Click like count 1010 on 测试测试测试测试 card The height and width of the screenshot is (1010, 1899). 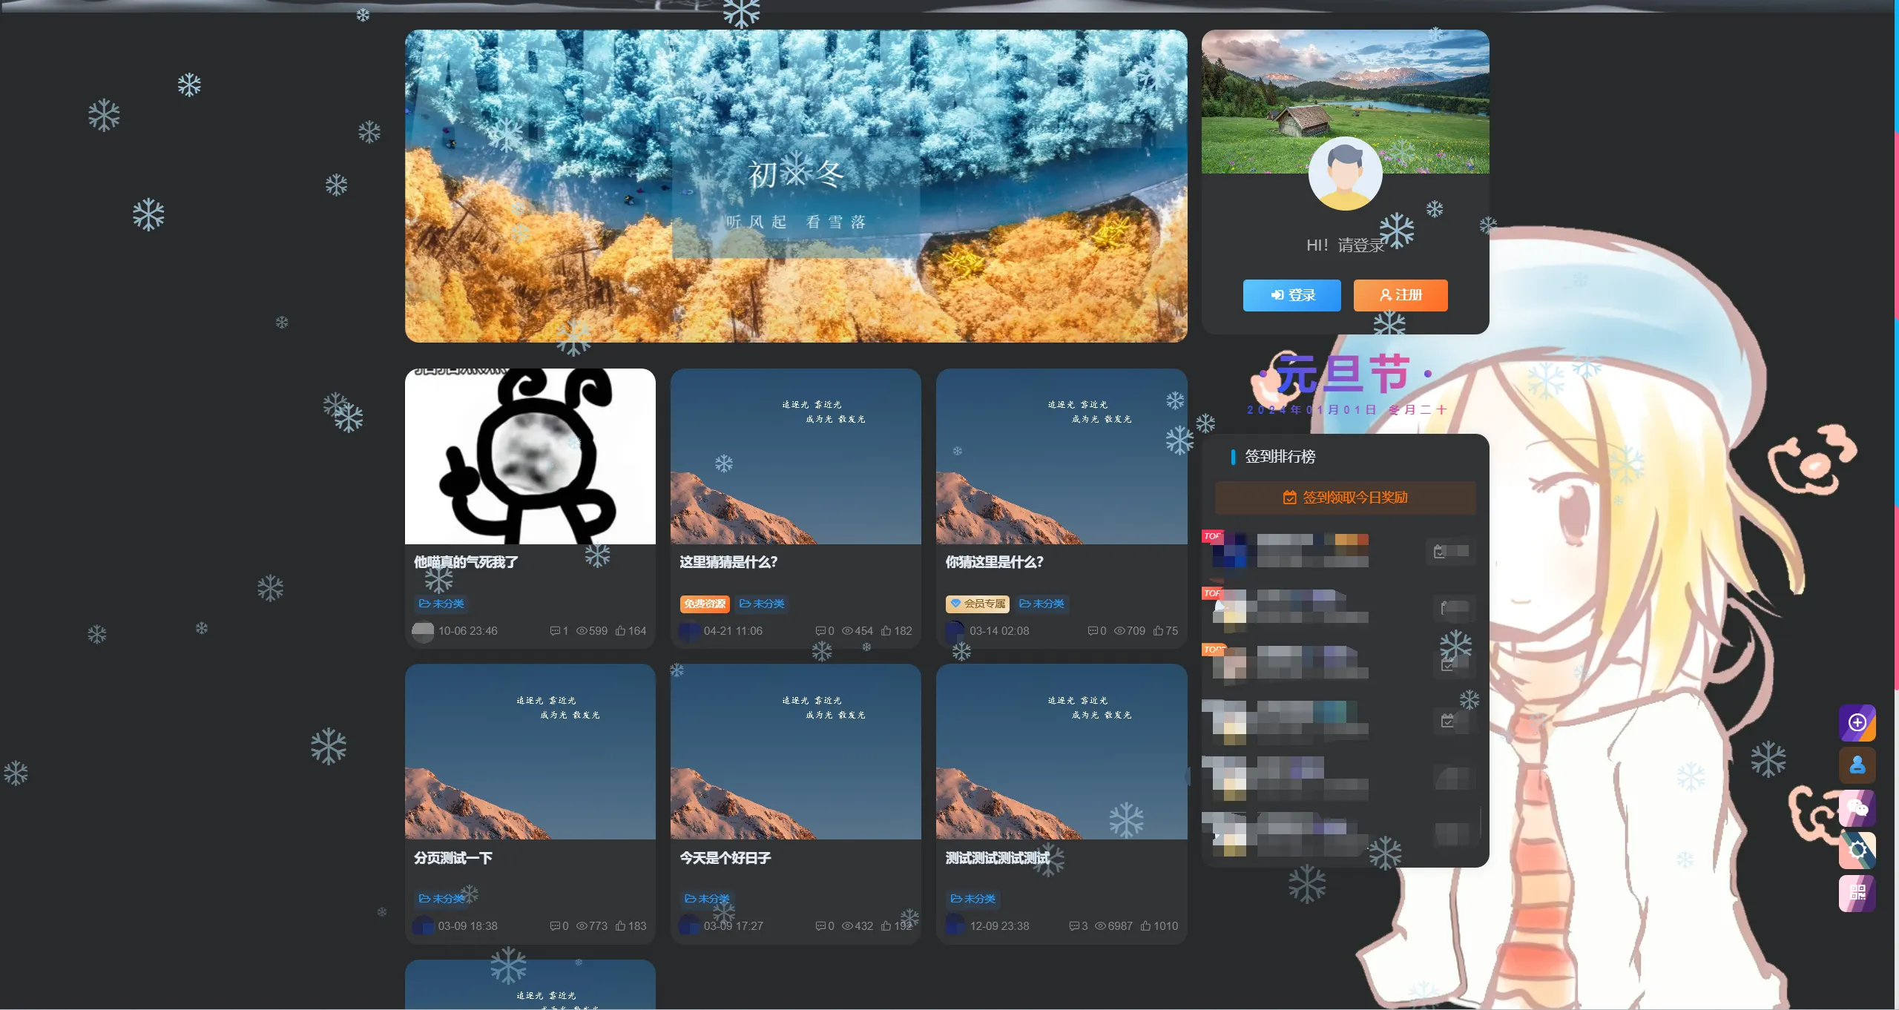1159,926
